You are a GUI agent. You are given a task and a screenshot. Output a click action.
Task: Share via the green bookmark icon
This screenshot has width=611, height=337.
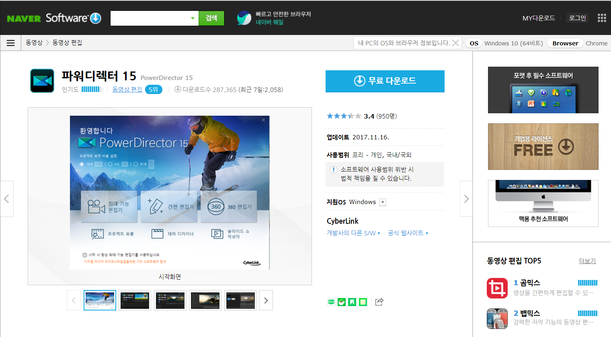[352, 302]
